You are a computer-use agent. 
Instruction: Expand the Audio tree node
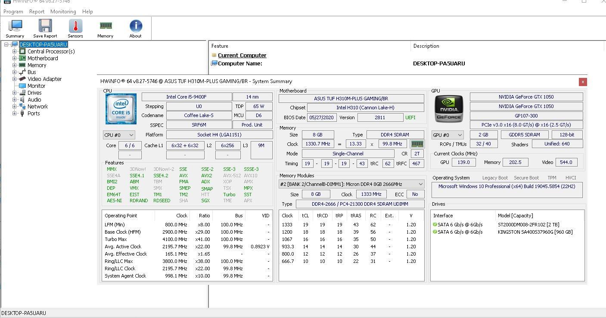[14, 99]
